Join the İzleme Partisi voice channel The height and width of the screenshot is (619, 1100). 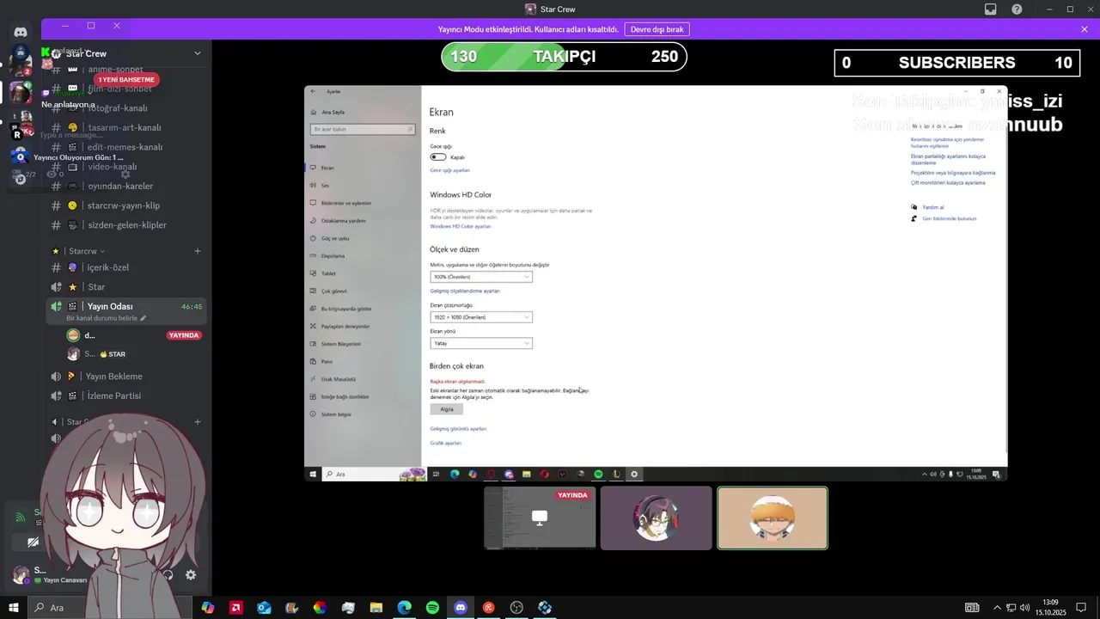click(x=113, y=396)
